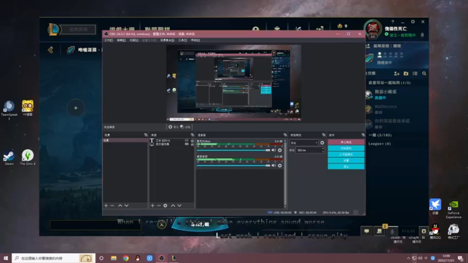Open settings gear for the Desktop Audio channel
This screenshot has height=263, width=468.
pyautogui.click(x=280, y=165)
